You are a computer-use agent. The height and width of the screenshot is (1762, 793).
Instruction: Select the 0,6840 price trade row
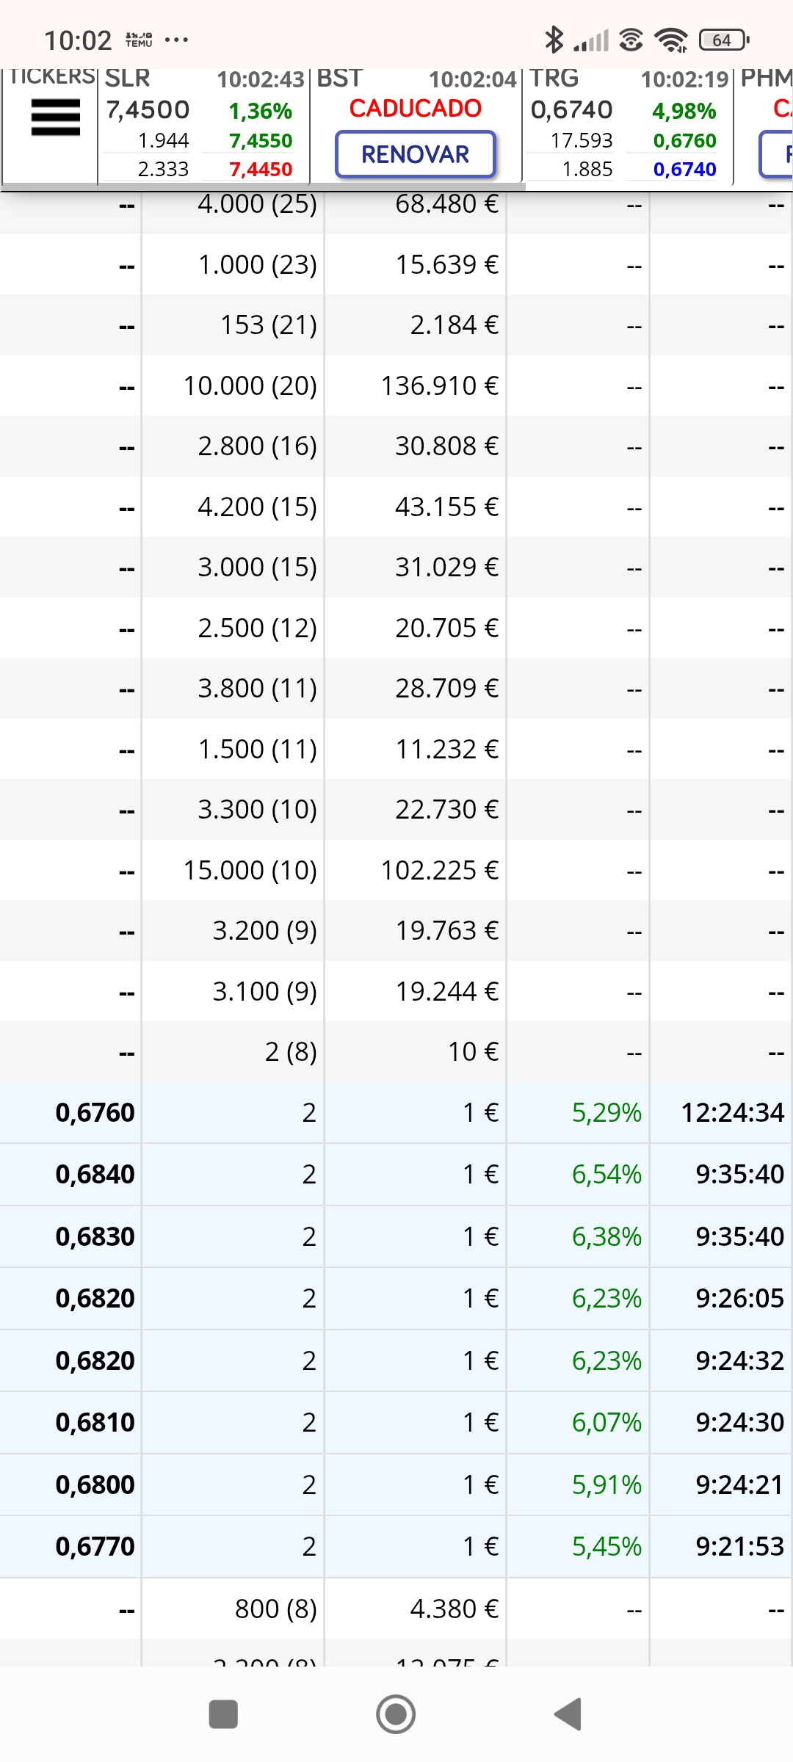(x=396, y=1174)
